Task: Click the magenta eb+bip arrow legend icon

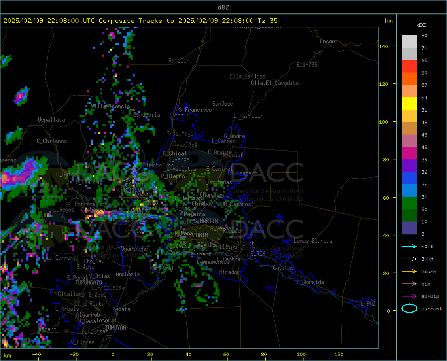Action: [x=409, y=296]
